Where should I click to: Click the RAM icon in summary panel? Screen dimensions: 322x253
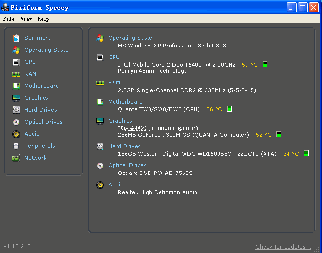[100, 82]
